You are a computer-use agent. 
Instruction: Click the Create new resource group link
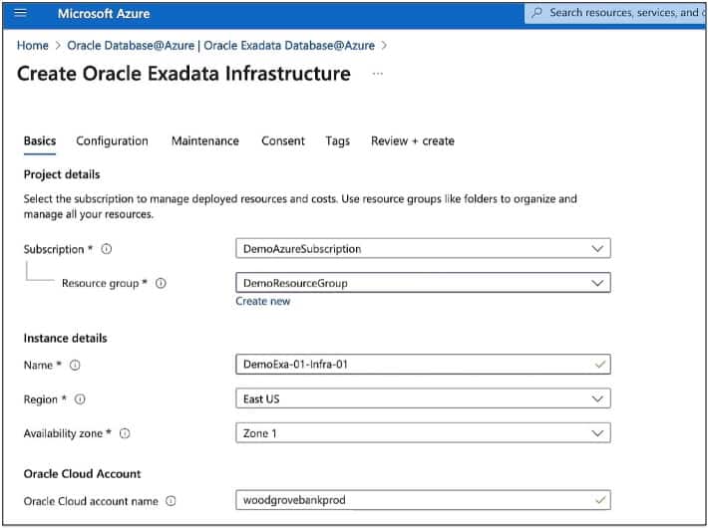point(262,301)
